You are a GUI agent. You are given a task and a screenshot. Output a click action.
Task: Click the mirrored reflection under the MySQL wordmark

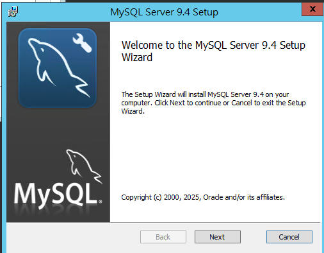[56, 211]
